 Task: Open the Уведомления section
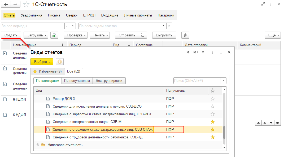pyautogui.click(x=32, y=15)
